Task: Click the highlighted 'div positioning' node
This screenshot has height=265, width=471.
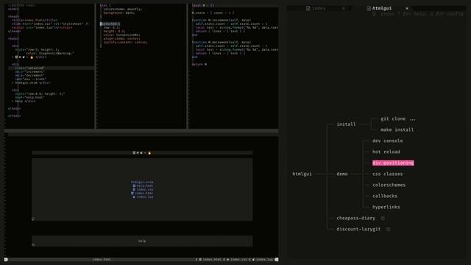Action: click(x=393, y=163)
